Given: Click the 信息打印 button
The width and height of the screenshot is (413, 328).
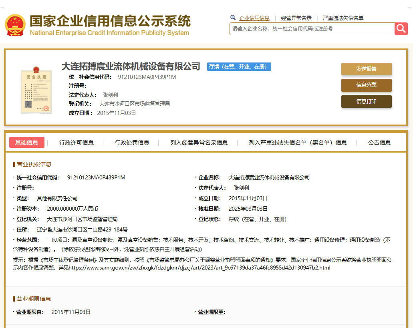Looking at the screenshot, I should point(367,101).
